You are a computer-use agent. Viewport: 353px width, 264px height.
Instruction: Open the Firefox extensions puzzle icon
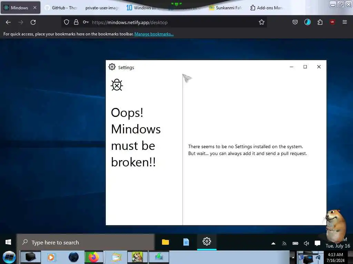coord(320,22)
